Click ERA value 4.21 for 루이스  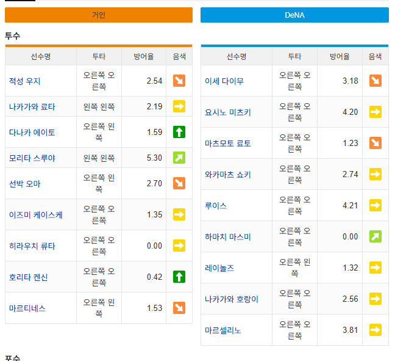351,205
